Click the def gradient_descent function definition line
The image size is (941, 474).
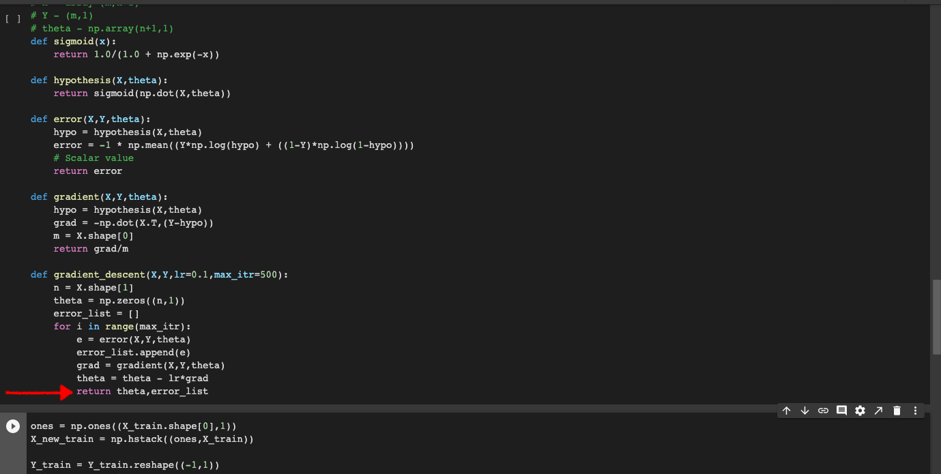click(x=160, y=275)
